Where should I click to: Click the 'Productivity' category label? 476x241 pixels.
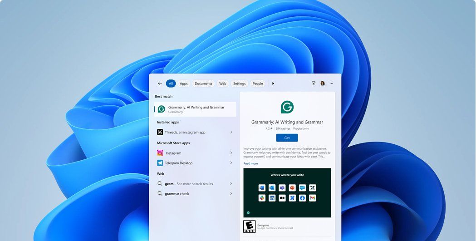pos(301,129)
